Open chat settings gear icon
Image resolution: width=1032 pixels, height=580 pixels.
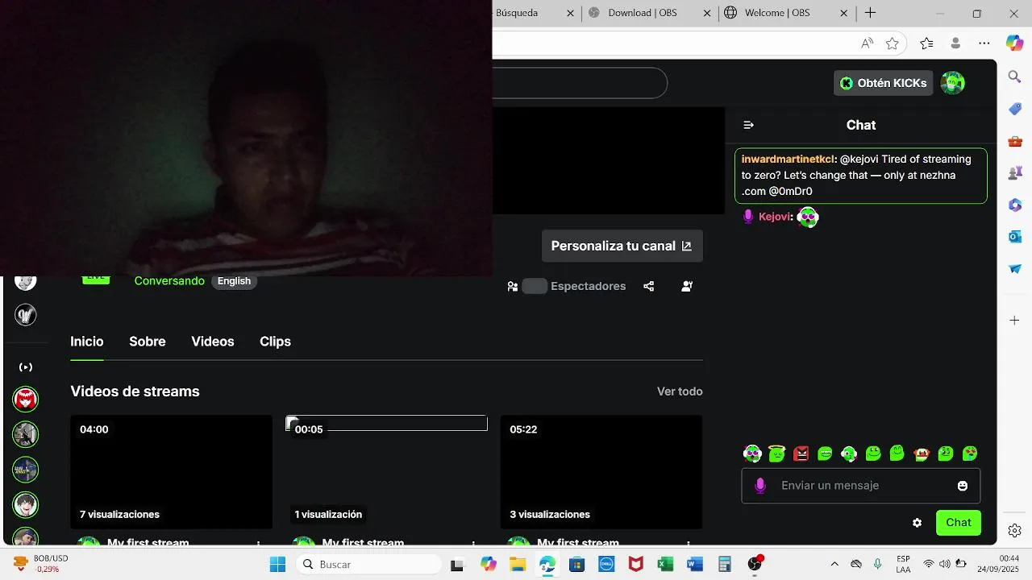coord(917,523)
